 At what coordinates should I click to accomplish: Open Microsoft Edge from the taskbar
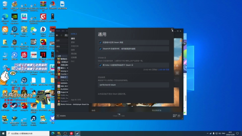coord(53,133)
